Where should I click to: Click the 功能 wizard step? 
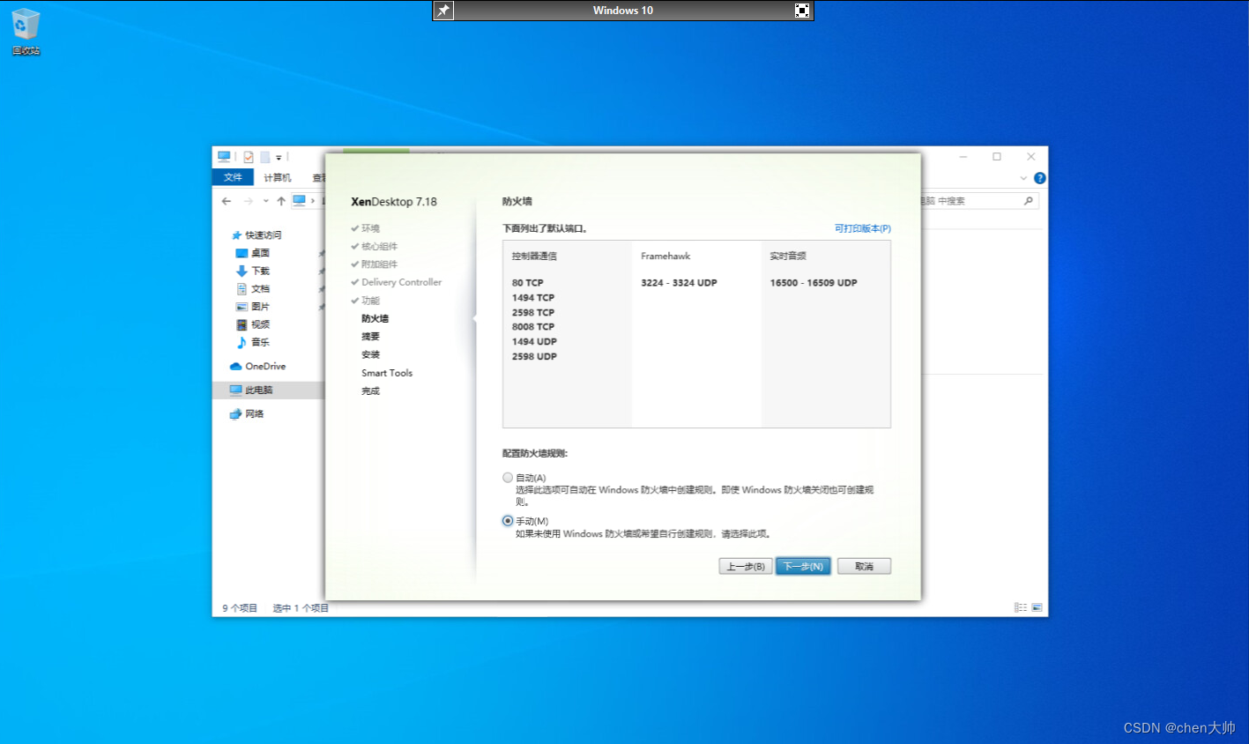point(370,301)
